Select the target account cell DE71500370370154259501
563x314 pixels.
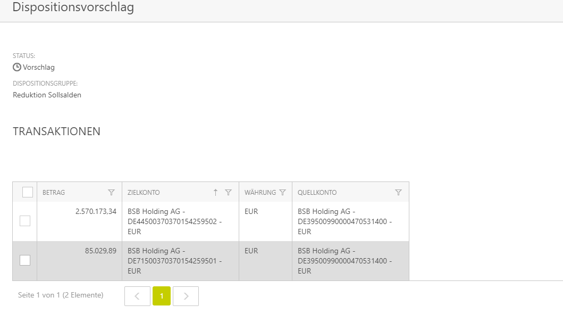174,261
